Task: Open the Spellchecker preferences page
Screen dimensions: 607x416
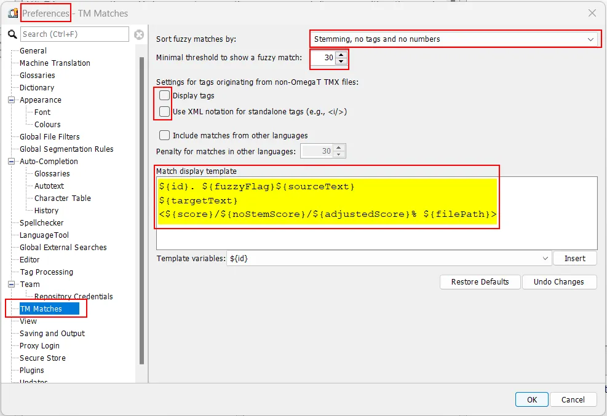Action: point(41,223)
